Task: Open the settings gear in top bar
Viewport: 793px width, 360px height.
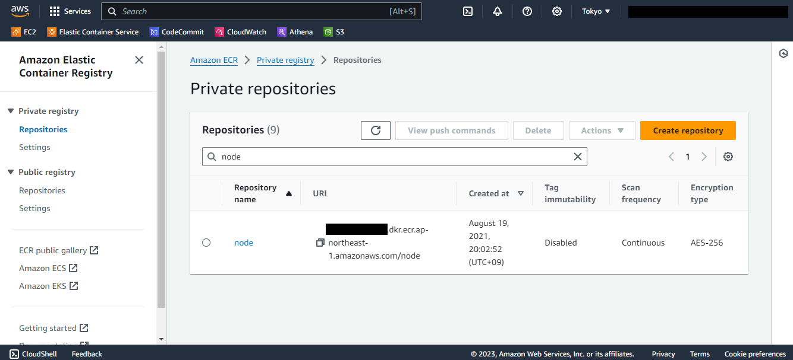Action: (557, 11)
